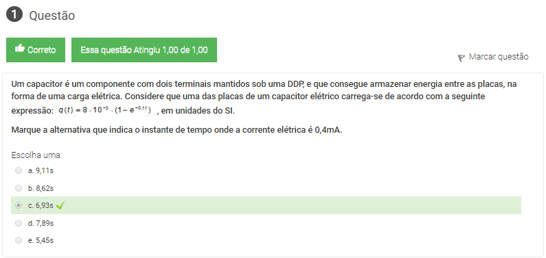Select radio button for option a
Image resolution: width=546 pixels, height=258 pixels.
coord(19,170)
